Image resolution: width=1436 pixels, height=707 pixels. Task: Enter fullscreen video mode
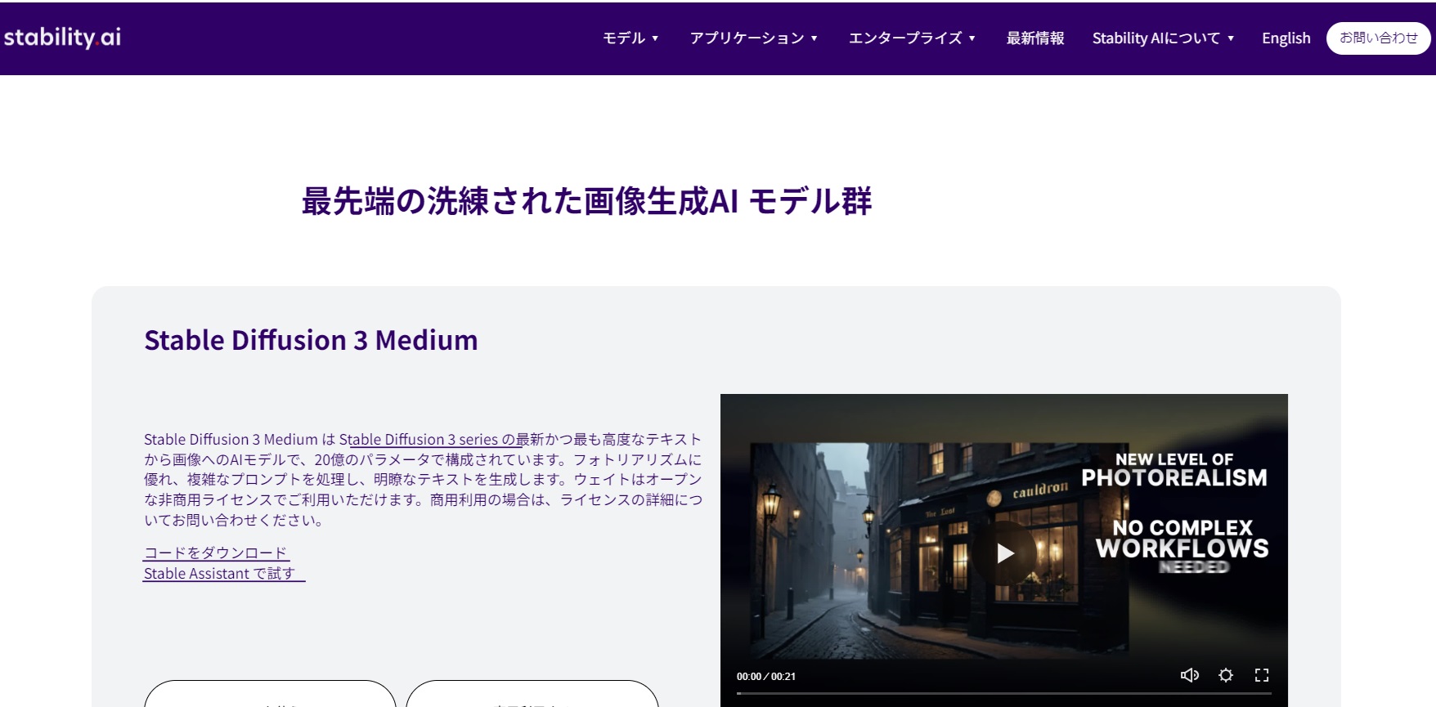click(x=1262, y=675)
